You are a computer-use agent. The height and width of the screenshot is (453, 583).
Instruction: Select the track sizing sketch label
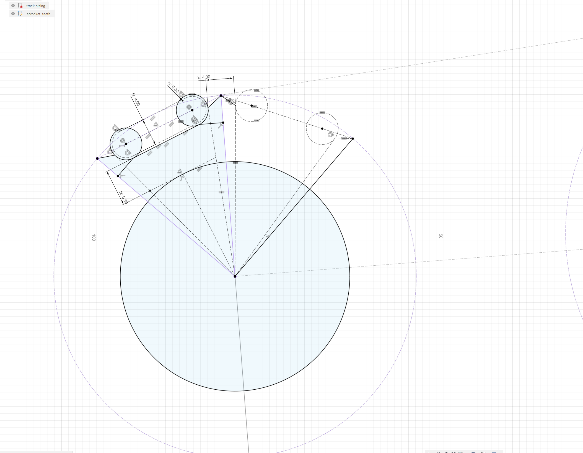pos(35,6)
